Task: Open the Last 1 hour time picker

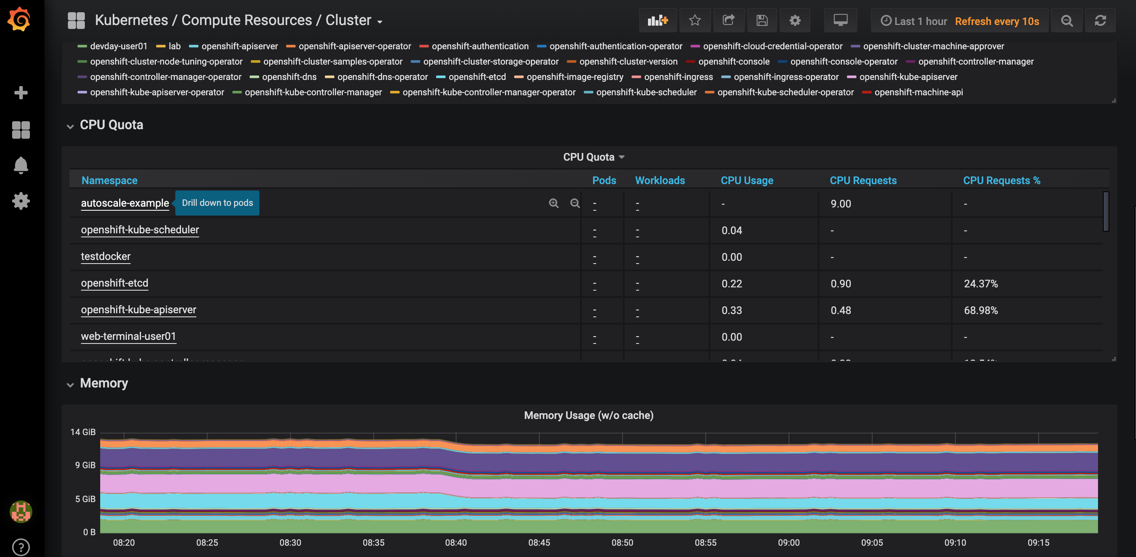Action: coord(914,21)
